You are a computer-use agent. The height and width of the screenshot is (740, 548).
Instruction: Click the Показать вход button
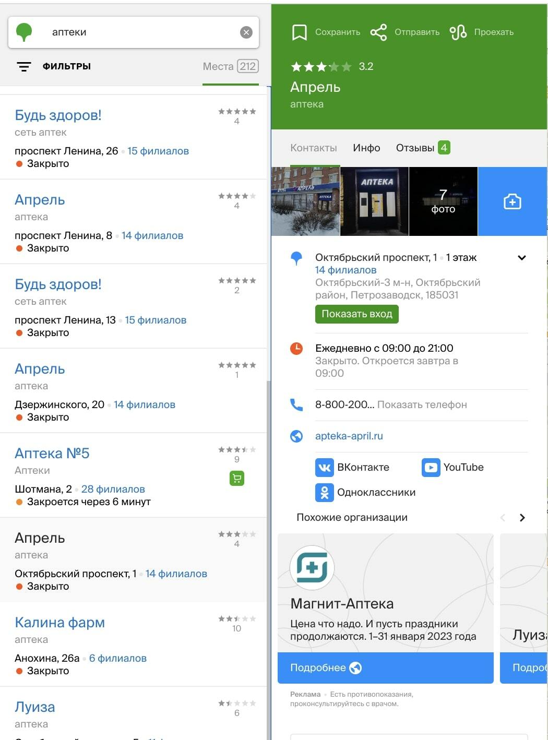(357, 314)
